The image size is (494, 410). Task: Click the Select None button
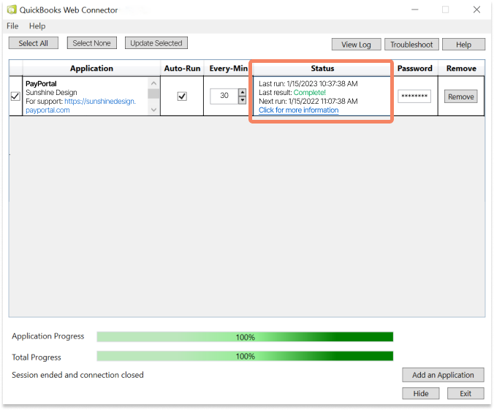coord(91,43)
